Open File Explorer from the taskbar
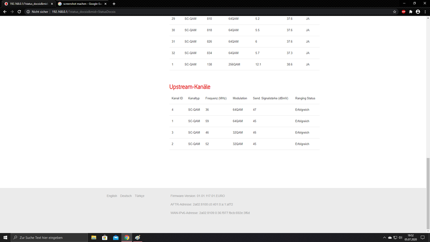Image resolution: width=430 pixels, height=242 pixels. [x=94, y=238]
